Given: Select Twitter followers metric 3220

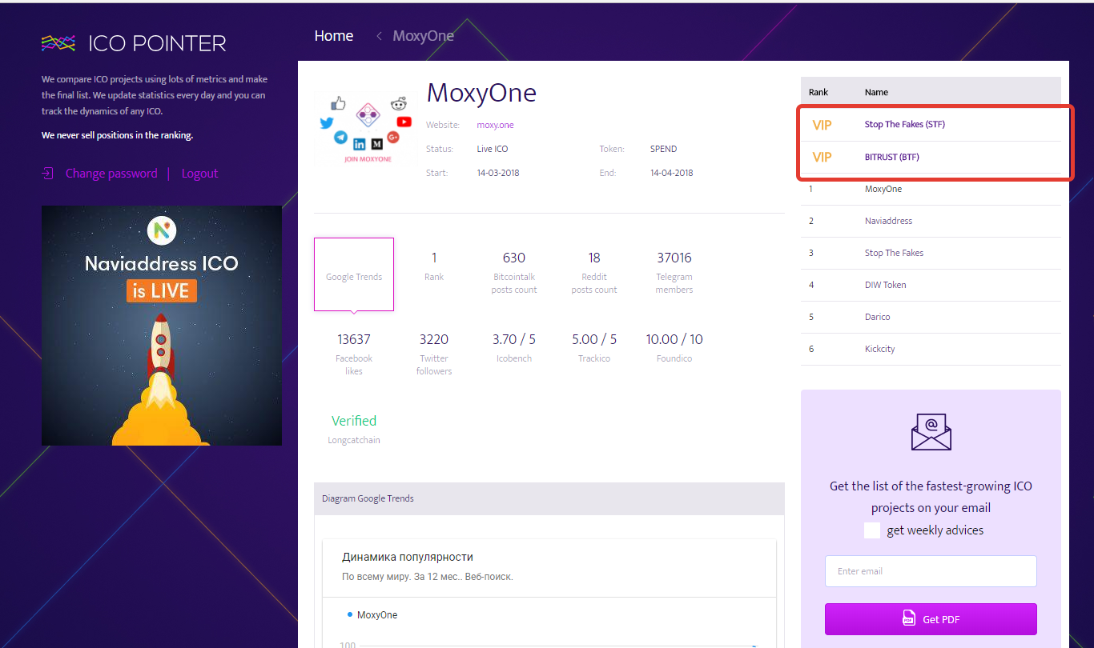Looking at the screenshot, I should coord(434,354).
